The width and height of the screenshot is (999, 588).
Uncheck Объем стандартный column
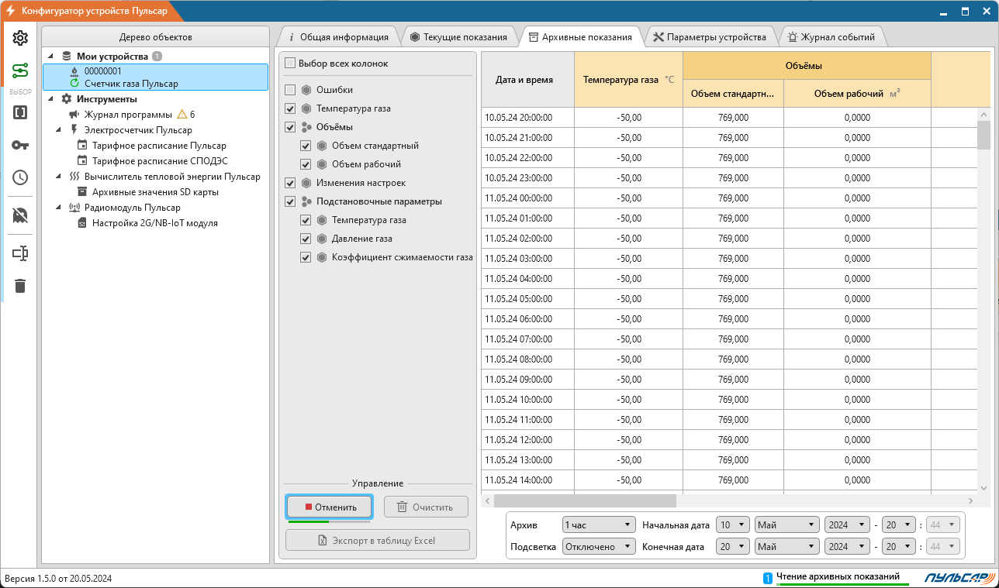(x=306, y=146)
